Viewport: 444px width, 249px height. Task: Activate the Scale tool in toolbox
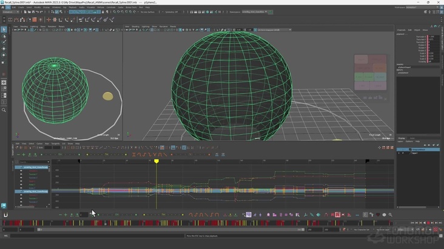(4, 62)
